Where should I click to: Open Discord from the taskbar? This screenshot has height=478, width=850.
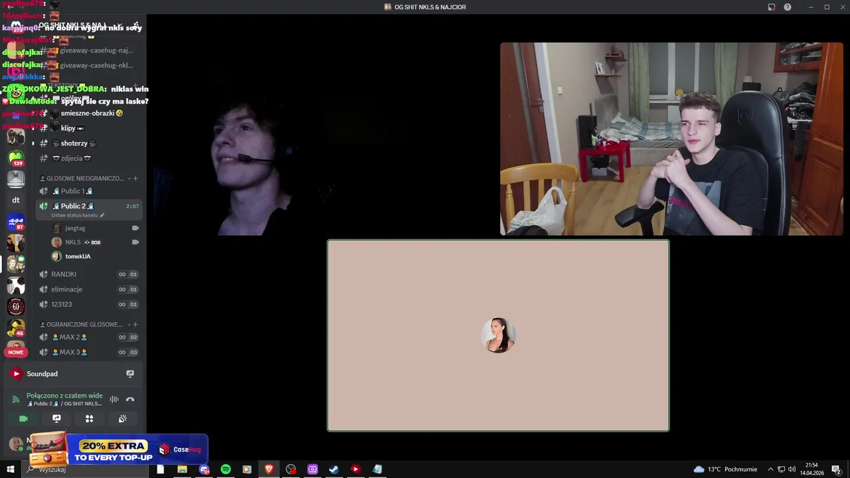click(x=204, y=469)
